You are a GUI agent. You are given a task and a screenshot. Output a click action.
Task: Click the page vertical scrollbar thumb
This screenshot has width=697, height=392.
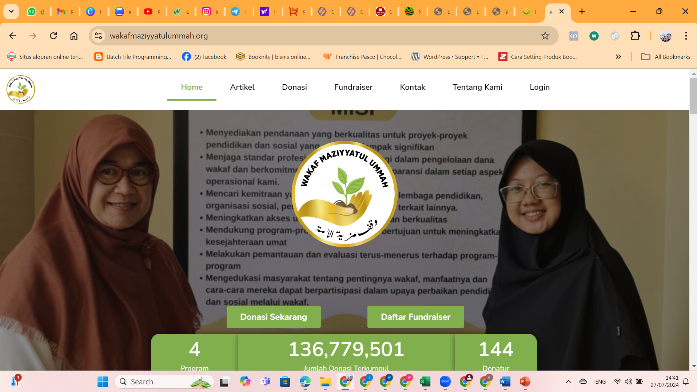(693, 96)
